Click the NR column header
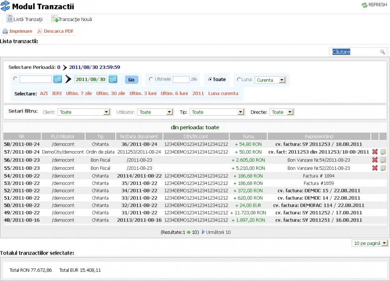The height and width of the screenshot is (281, 390). (x=22, y=137)
